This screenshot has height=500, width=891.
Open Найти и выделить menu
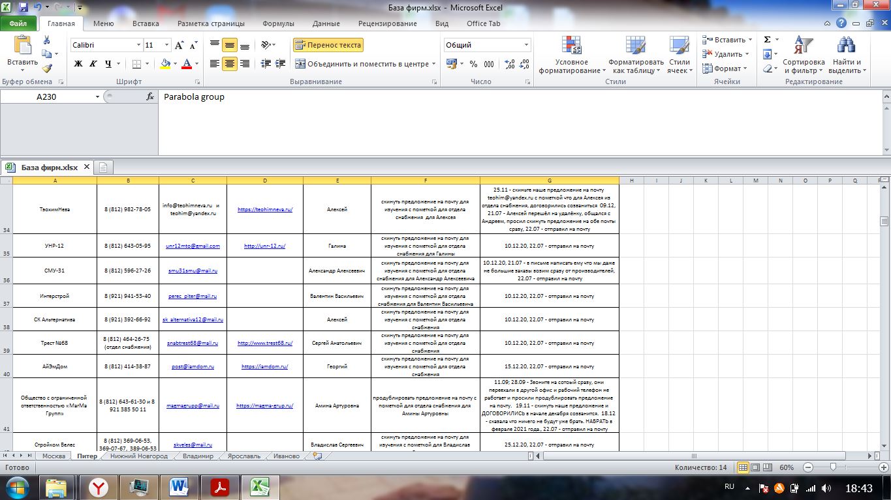845,55
